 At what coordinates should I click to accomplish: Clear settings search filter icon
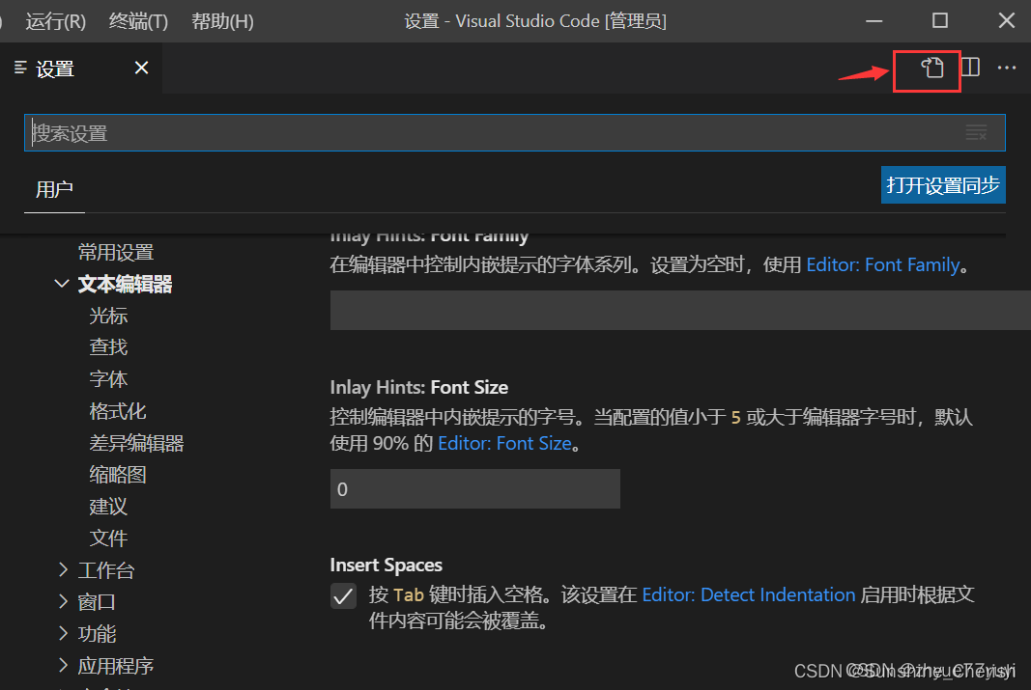click(977, 132)
